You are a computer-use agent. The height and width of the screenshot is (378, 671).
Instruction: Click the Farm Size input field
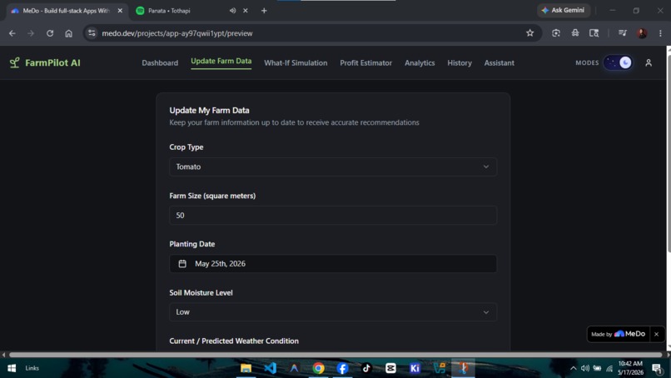click(x=333, y=216)
